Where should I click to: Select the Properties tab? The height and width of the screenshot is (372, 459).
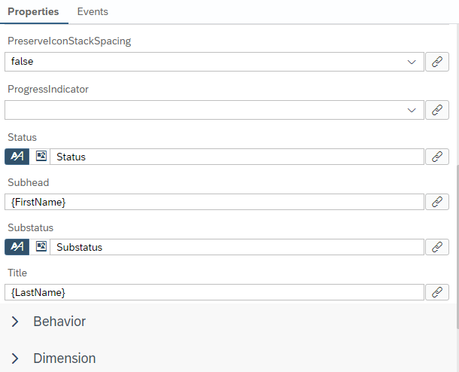click(x=33, y=12)
